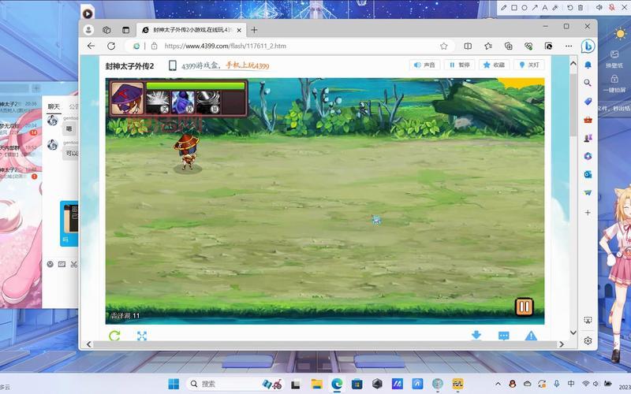Enter fullscreen using the blue expand icon
This screenshot has width=631, height=394.
tap(142, 336)
